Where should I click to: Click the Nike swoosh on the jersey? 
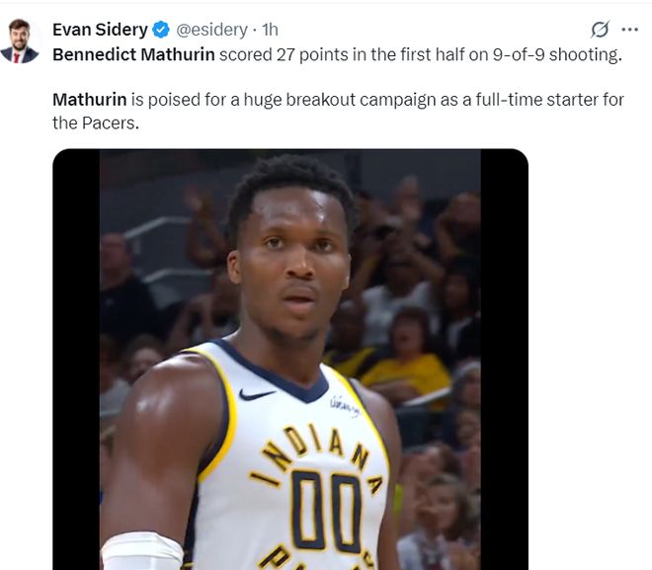[256, 394]
